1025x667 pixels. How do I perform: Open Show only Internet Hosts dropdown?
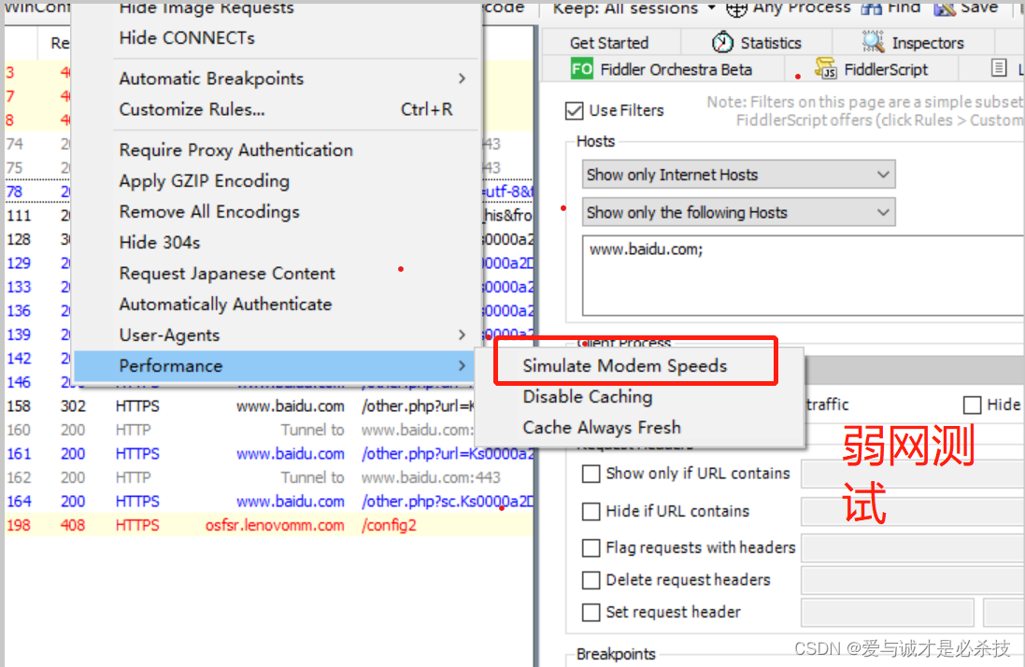click(x=739, y=175)
